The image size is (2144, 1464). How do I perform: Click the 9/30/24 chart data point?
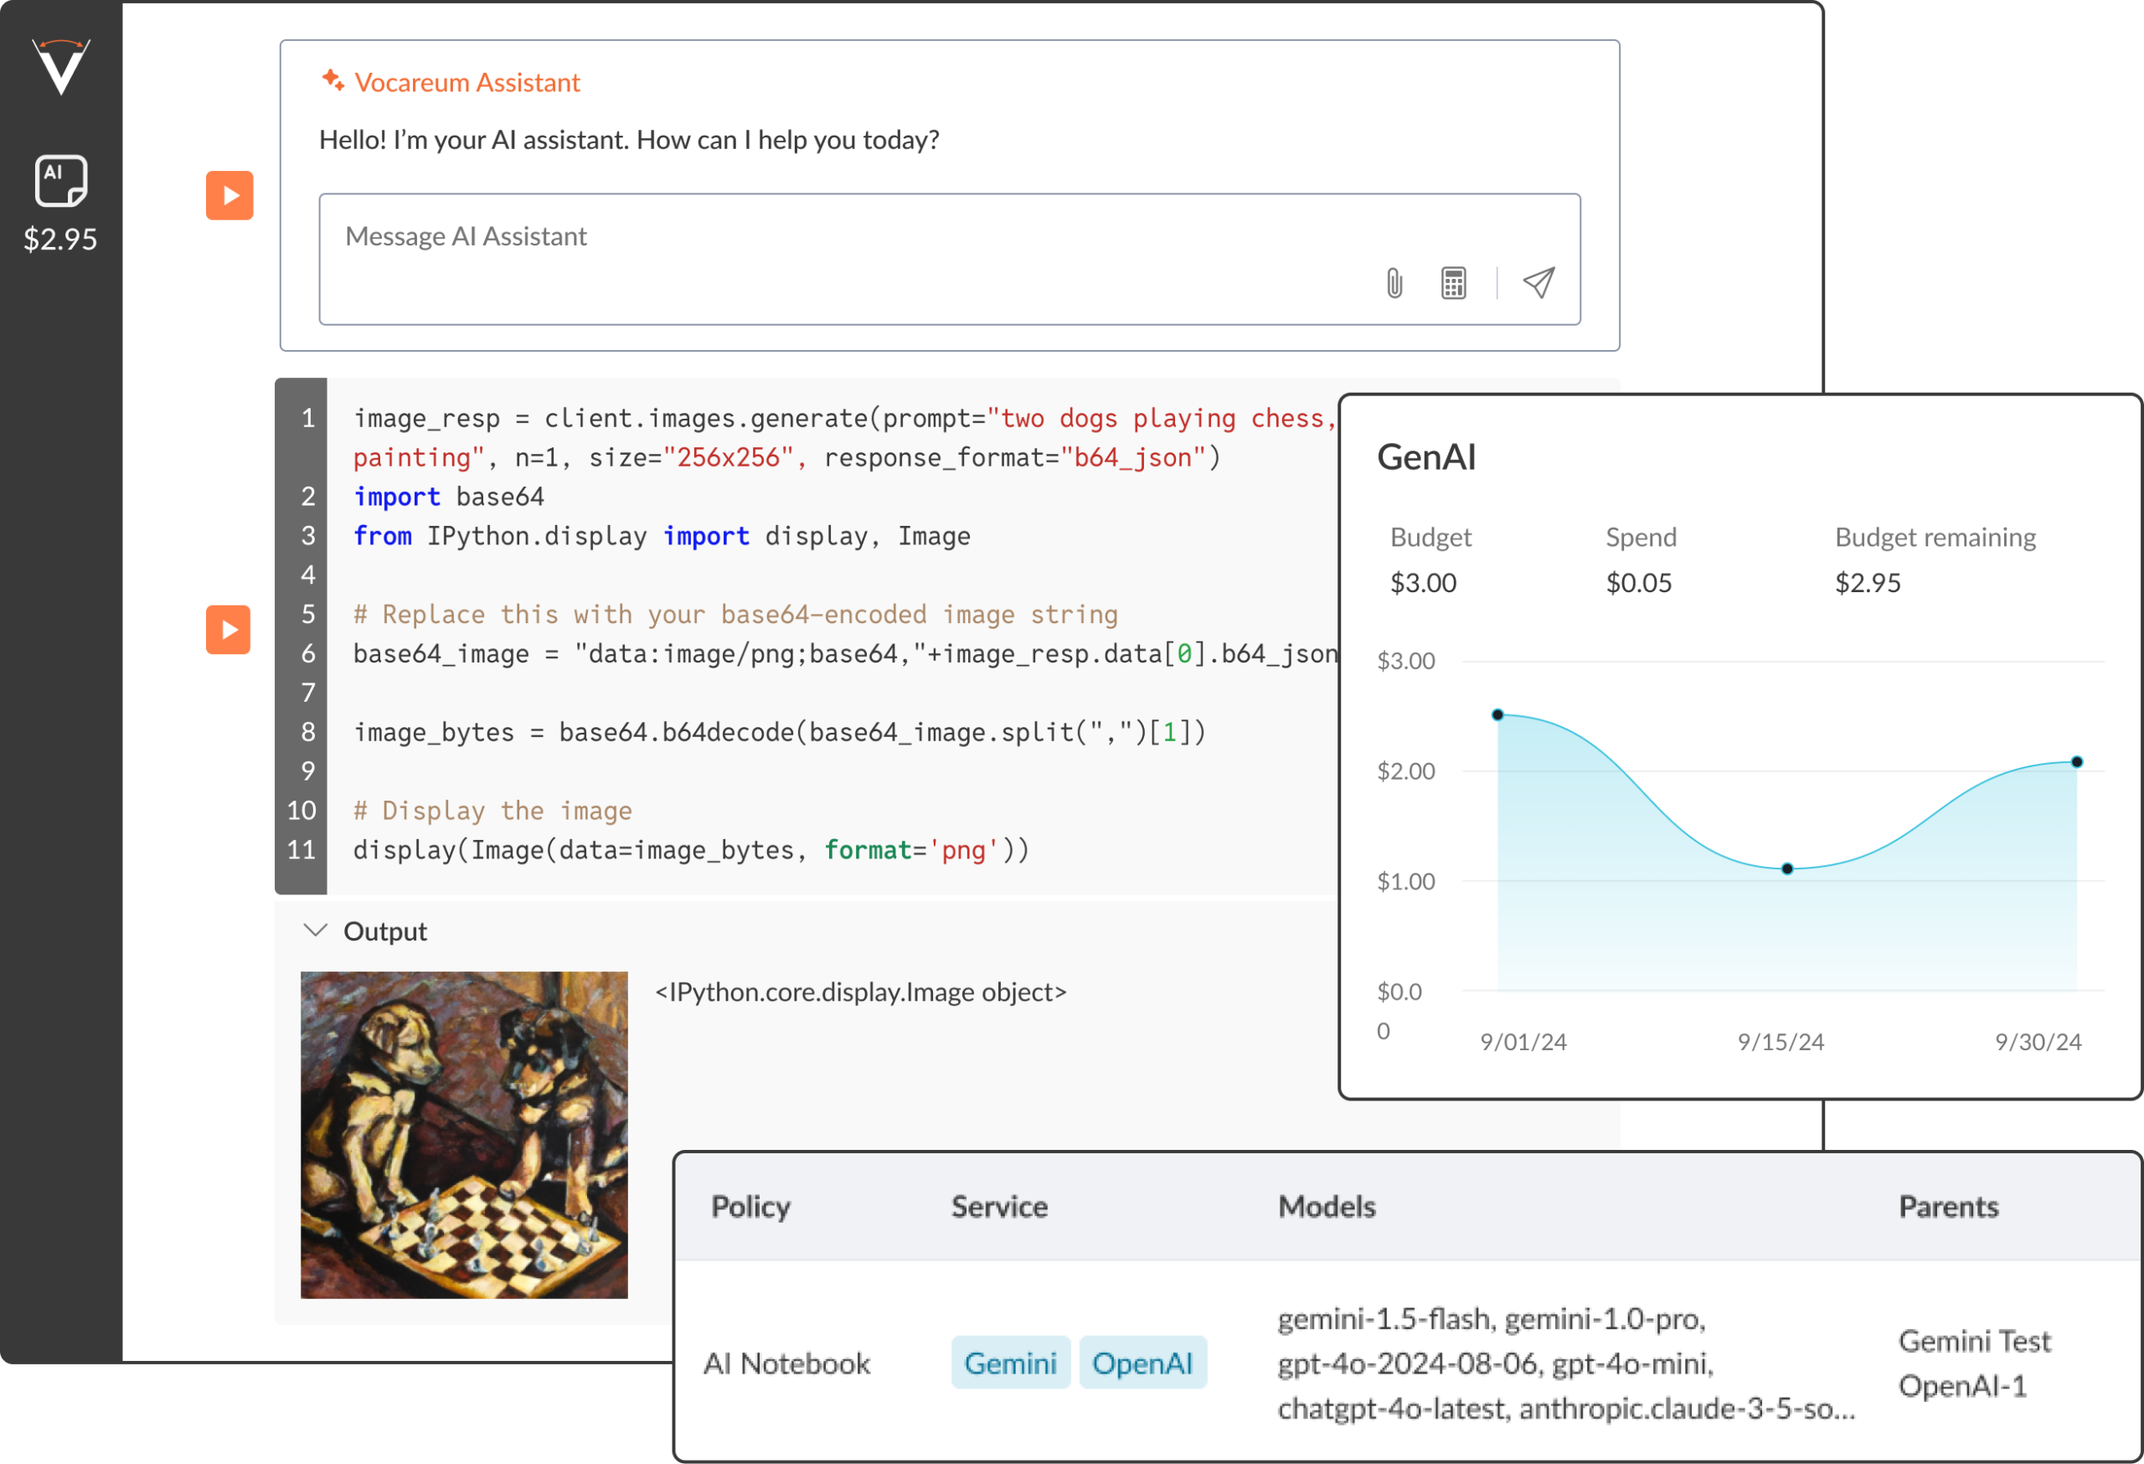[2077, 762]
